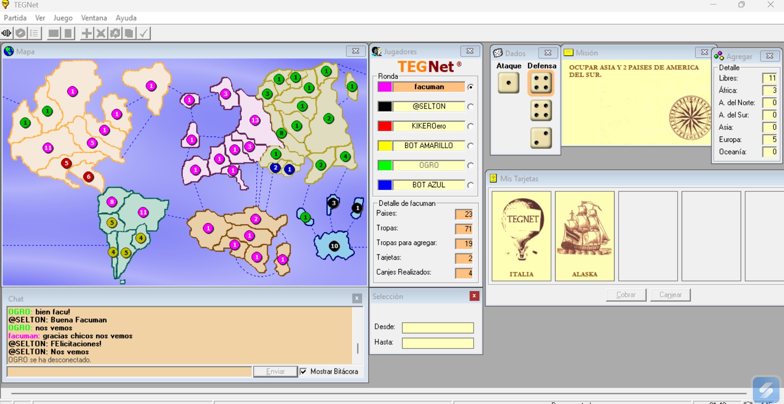Select the crossed swords attack icon
Viewport: 784px width, 404px height.
[x=101, y=33]
